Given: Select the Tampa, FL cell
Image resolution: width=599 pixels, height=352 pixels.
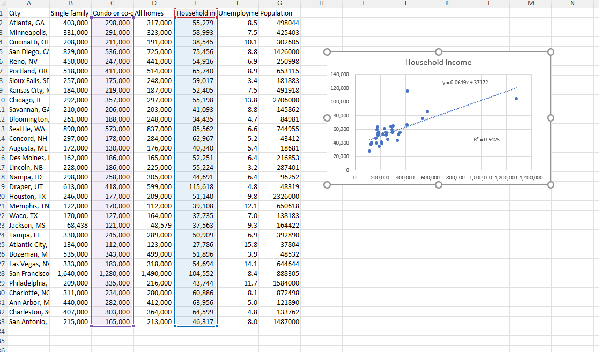Looking at the screenshot, I should coord(28,235).
